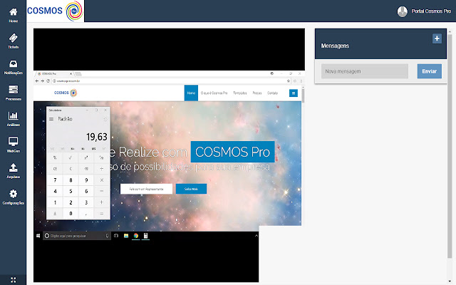456x285 pixels.
Task: Click the 7 key on the calculator
Action: pos(55,180)
